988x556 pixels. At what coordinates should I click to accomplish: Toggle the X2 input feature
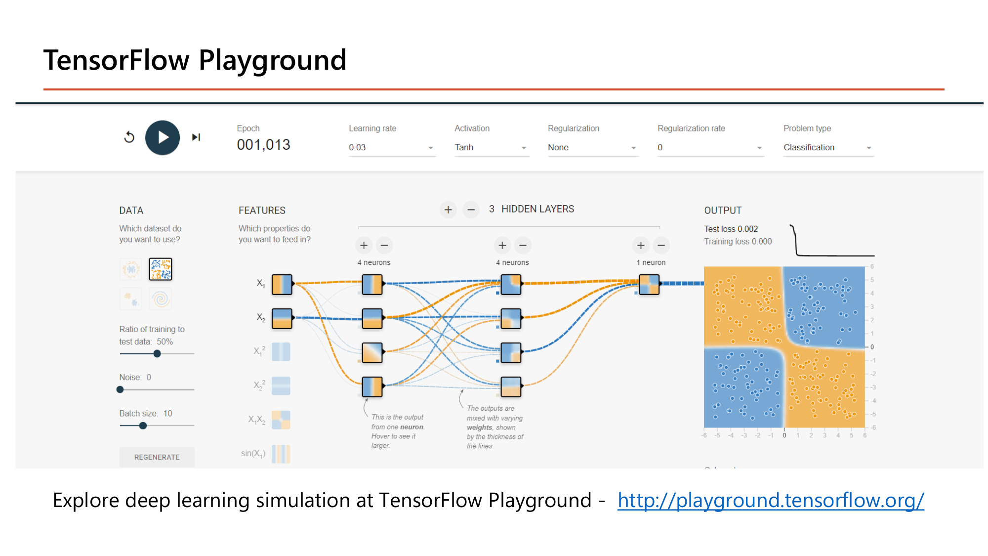282,318
